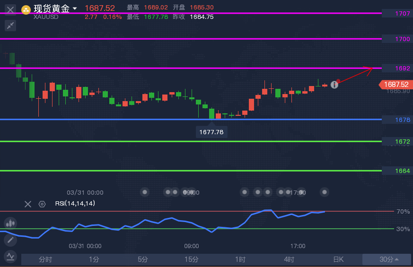Switch to 日K timeframe tab
Viewport: 413px width, 267px height.
pos(338,259)
